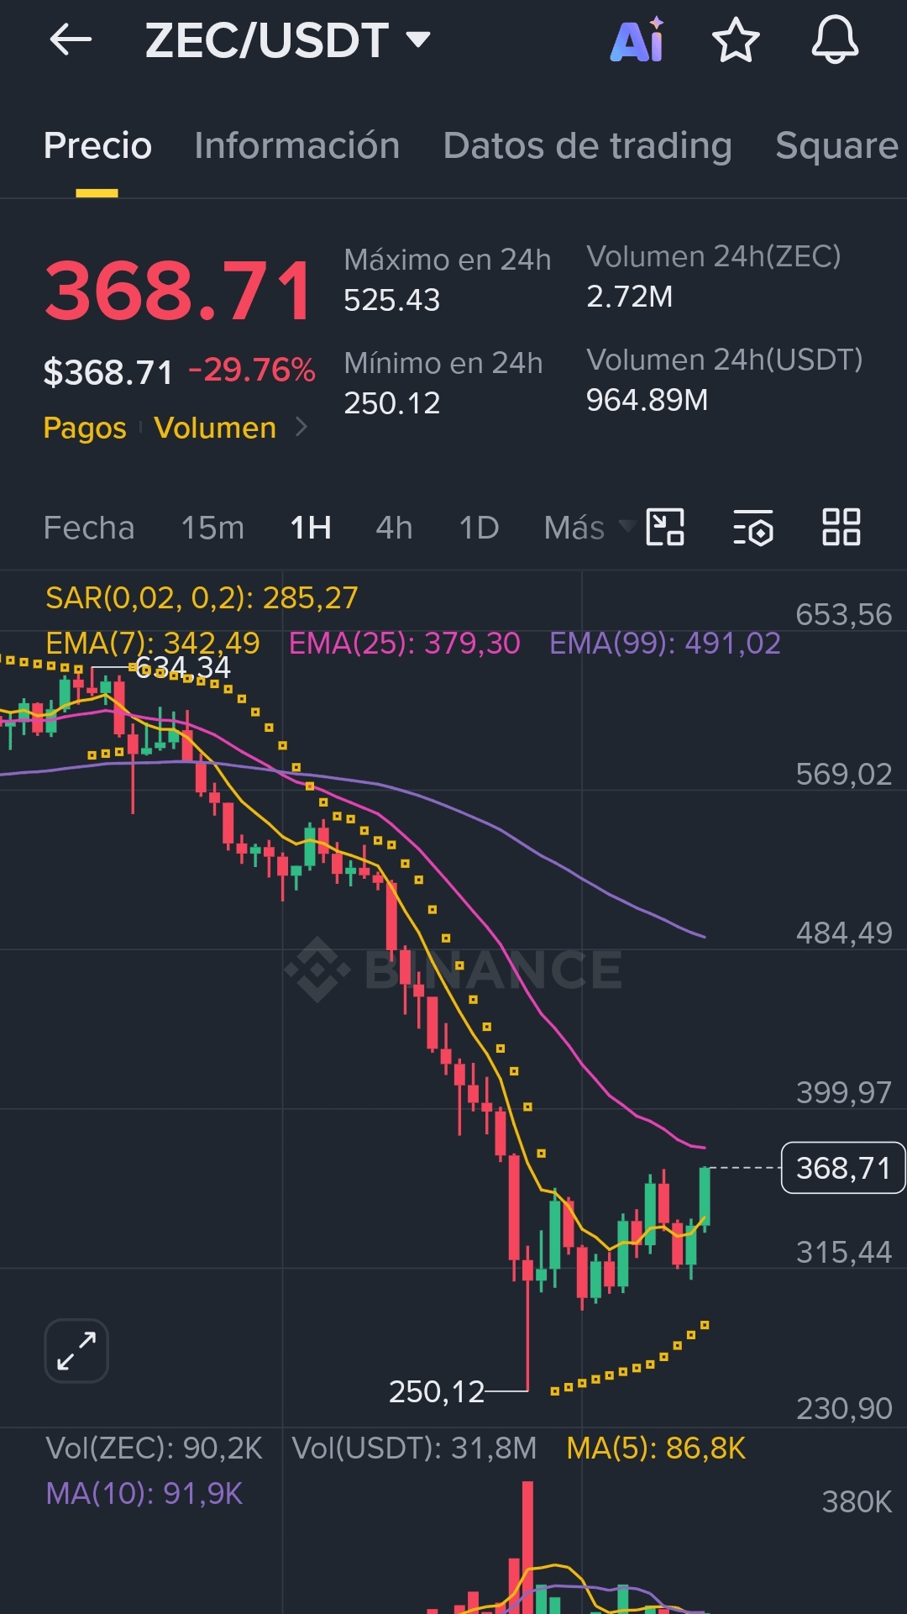Open chart indicator settings icon
Viewport: 907px width, 1614px height.
tap(753, 528)
